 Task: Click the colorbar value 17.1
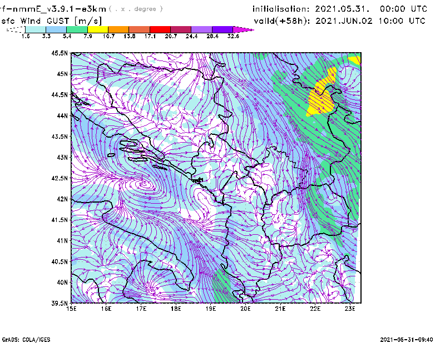150,36
